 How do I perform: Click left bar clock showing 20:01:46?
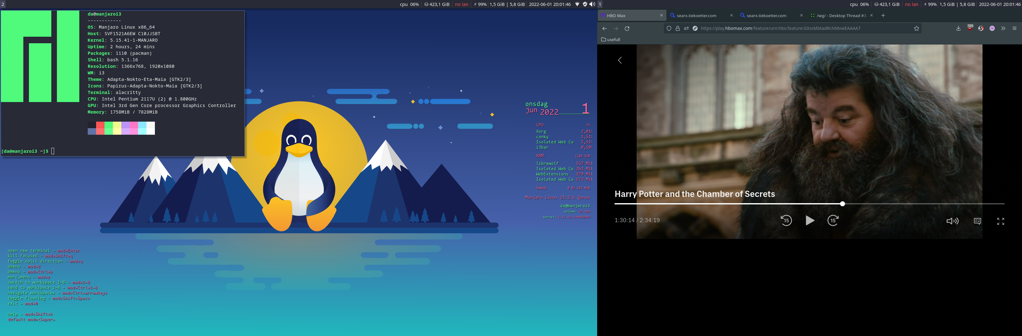550,4
